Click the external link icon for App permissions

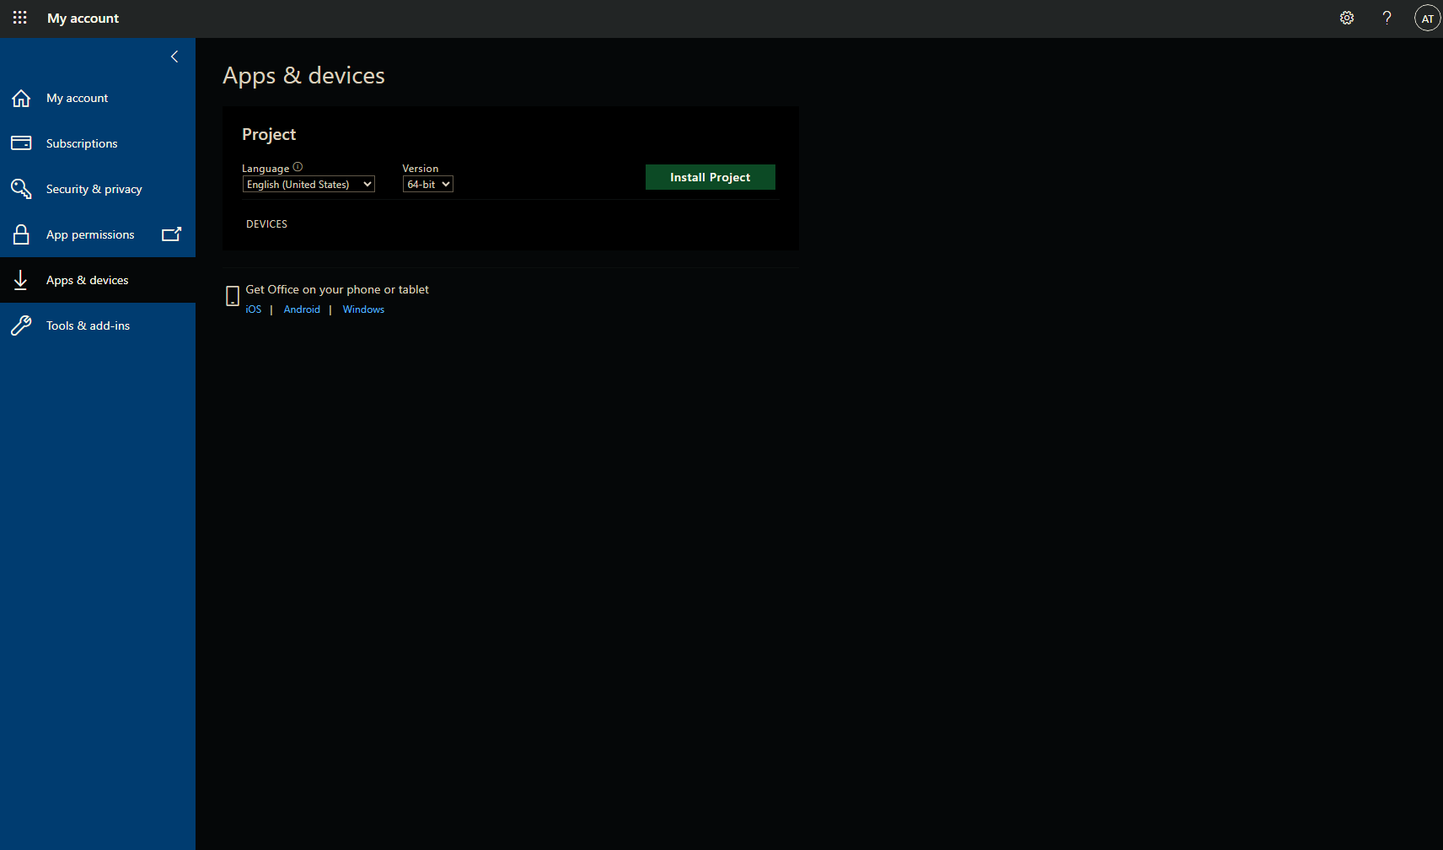171,234
